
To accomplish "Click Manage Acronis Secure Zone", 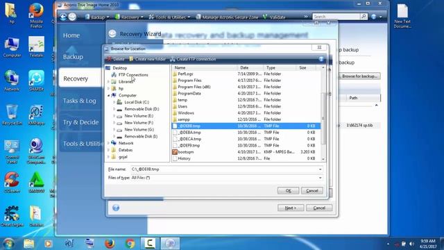I will click(227, 17).
